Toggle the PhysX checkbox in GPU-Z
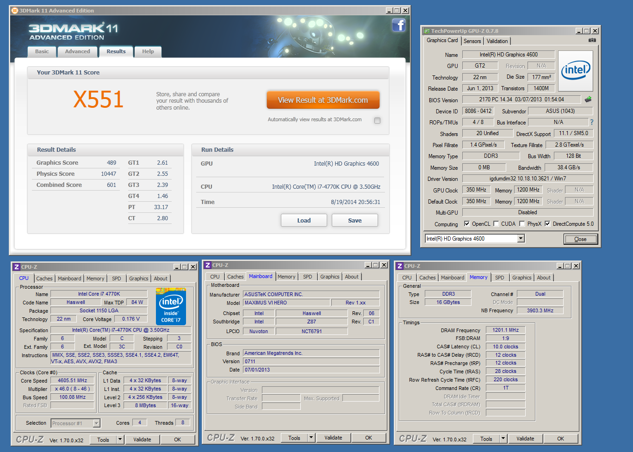This screenshot has width=633, height=452. click(x=522, y=223)
